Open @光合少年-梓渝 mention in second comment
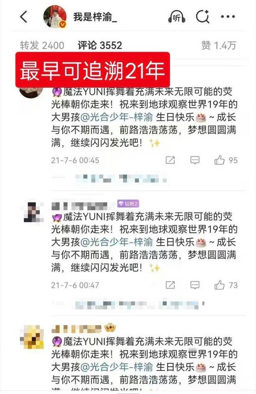The height and width of the screenshot is (394, 256). point(116,242)
